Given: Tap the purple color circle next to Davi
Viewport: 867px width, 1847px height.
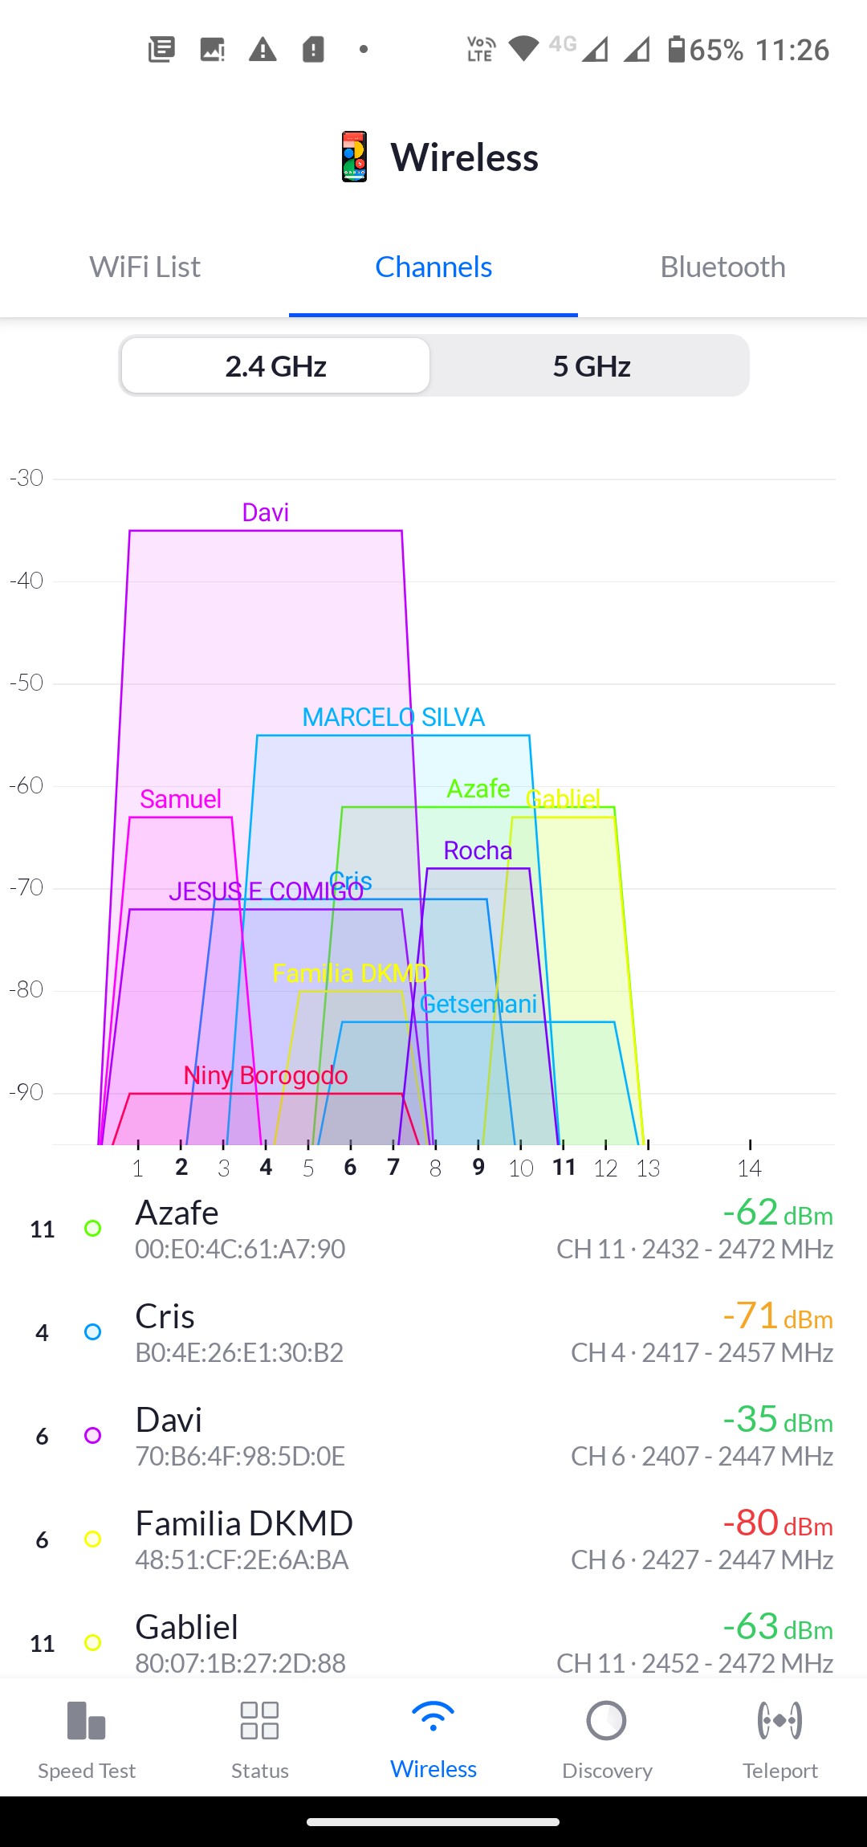Looking at the screenshot, I should pyautogui.click(x=93, y=1436).
